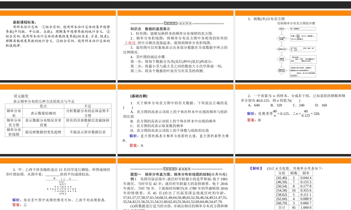Click the cell 能反映数据的变化趋势
The height and width of the screenshot is (210, 351).
click(x=43, y=132)
